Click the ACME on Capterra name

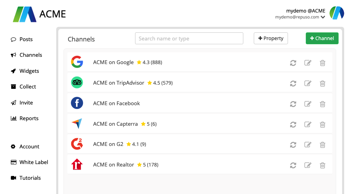pos(115,124)
